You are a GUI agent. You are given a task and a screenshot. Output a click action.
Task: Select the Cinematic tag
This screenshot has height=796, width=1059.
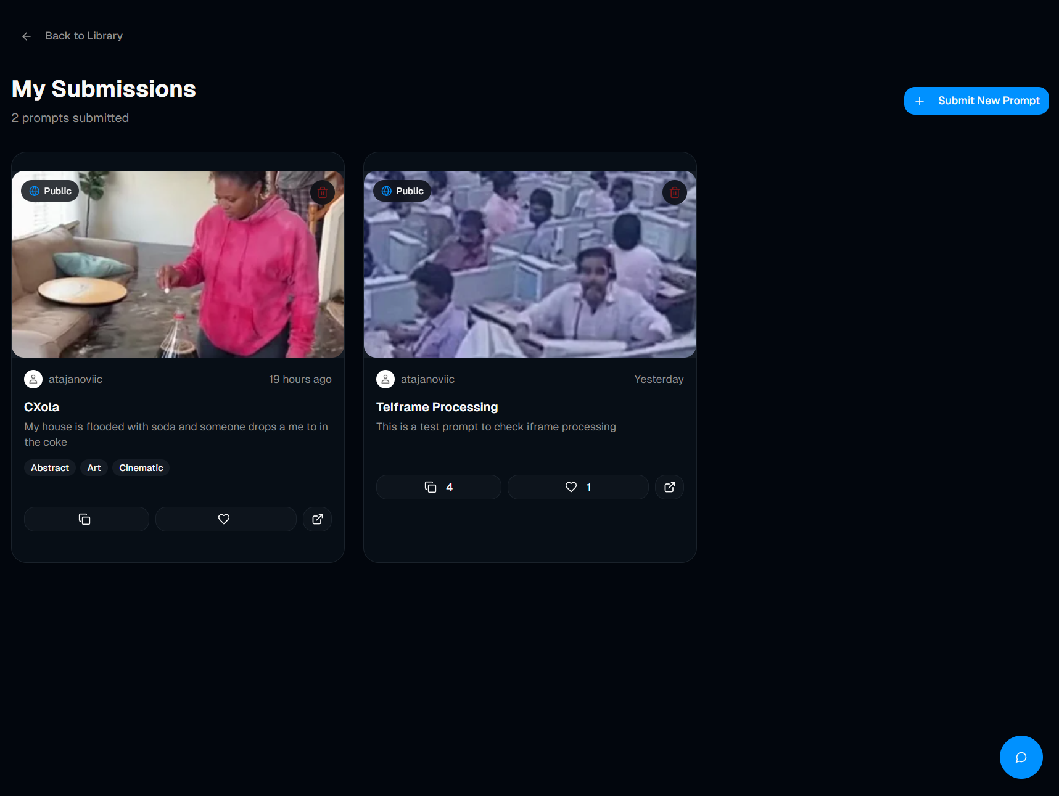[141, 468]
